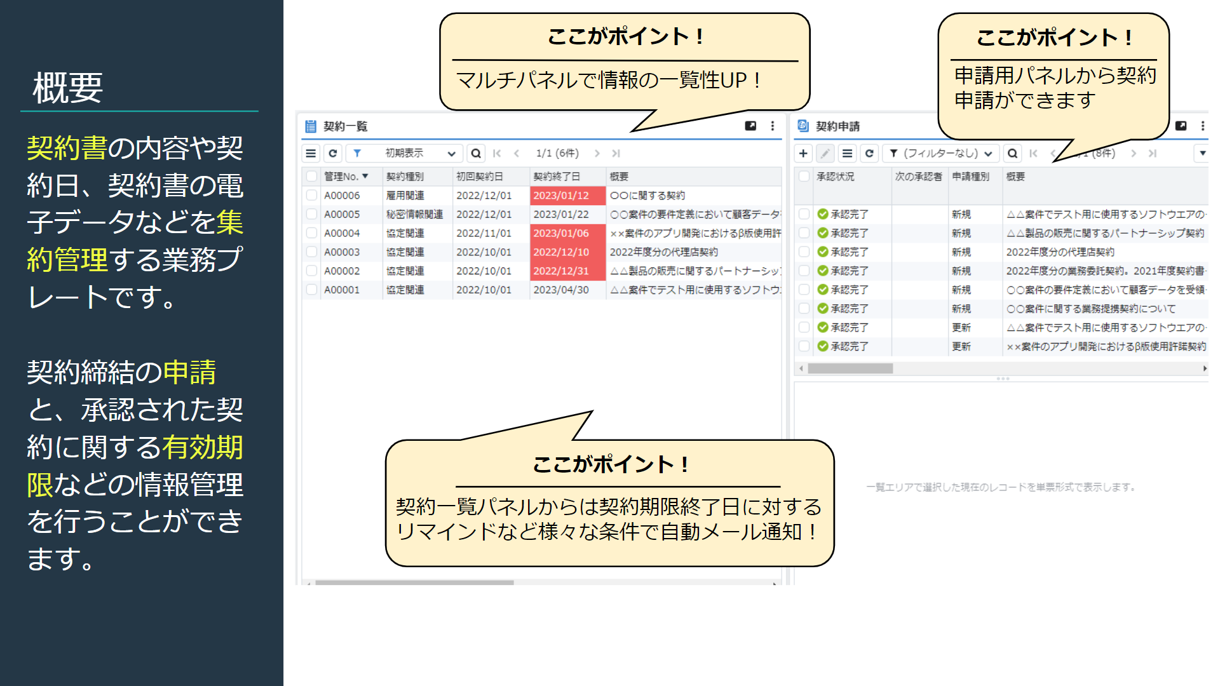Click the refresh icon in the 契約一覧 toolbar

pos(333,153)
